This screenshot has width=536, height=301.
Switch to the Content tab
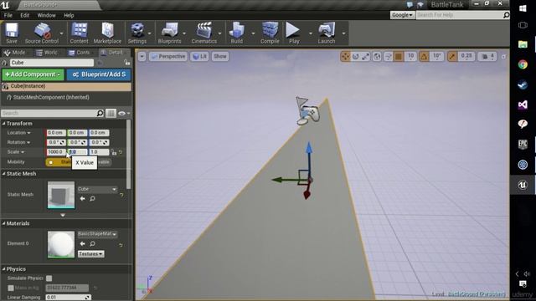point(80,53)
